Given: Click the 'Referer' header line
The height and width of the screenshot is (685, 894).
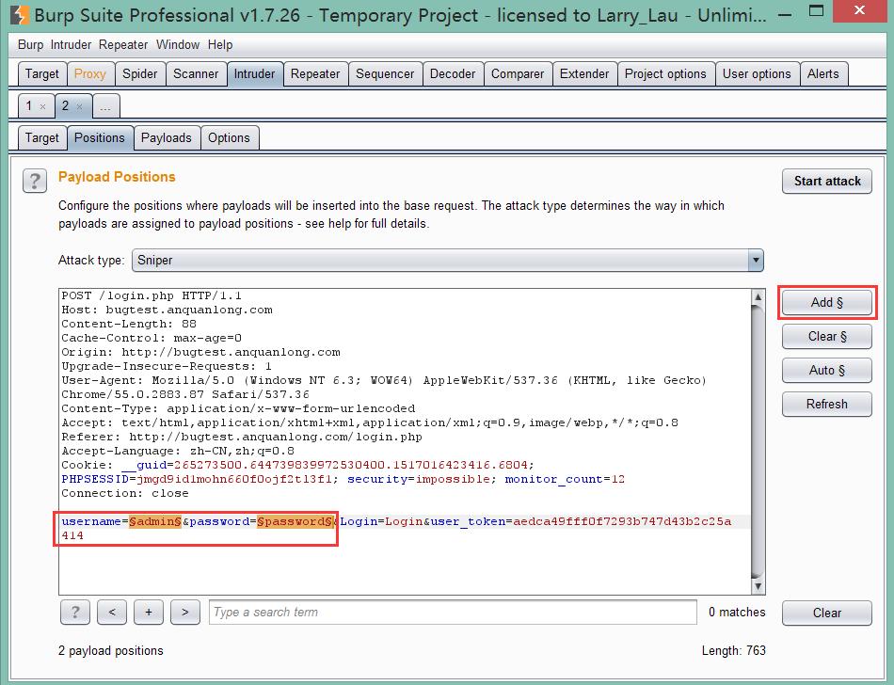Looking at the screenshot, I should click(x=242, y=438).
